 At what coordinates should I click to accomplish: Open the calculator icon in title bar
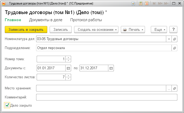point(140,3)
